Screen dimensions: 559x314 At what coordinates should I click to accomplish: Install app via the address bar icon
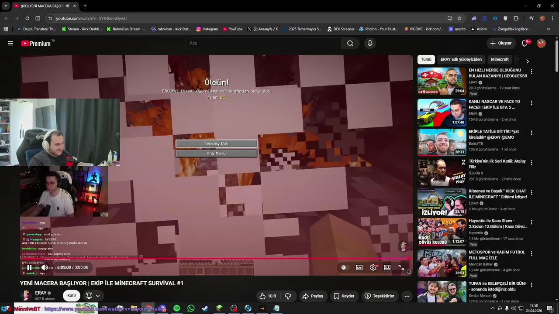tap(450, 18)
